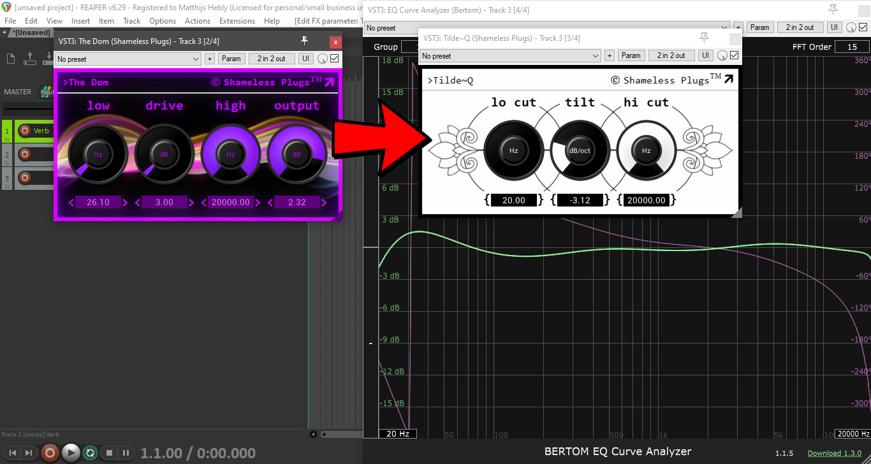Increase The Dom high value 20000.00
This screenshot has width=871, height=464.
pos(258,203)
